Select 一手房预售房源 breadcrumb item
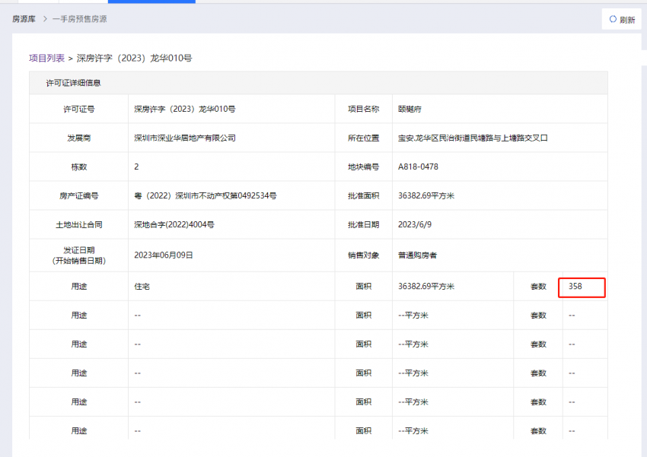 (x=79, y=18)
